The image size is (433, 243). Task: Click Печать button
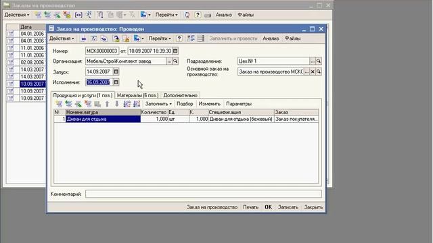pyautogui.click(x=250, y=207)
